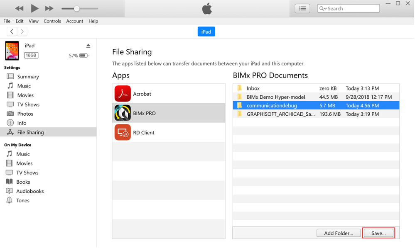Open the Controls menu
The width and height of the screenshot is (415, 248).
coord(52,21)
